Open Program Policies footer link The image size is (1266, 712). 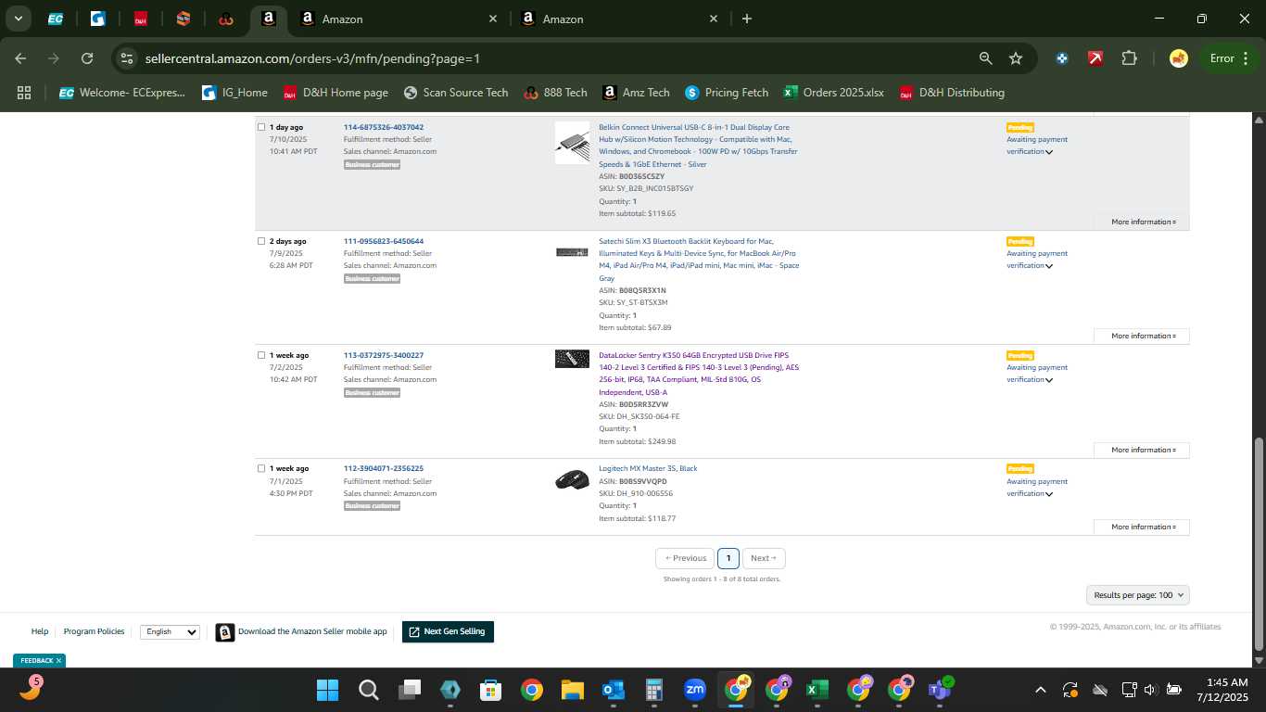[x=94, y=631]
